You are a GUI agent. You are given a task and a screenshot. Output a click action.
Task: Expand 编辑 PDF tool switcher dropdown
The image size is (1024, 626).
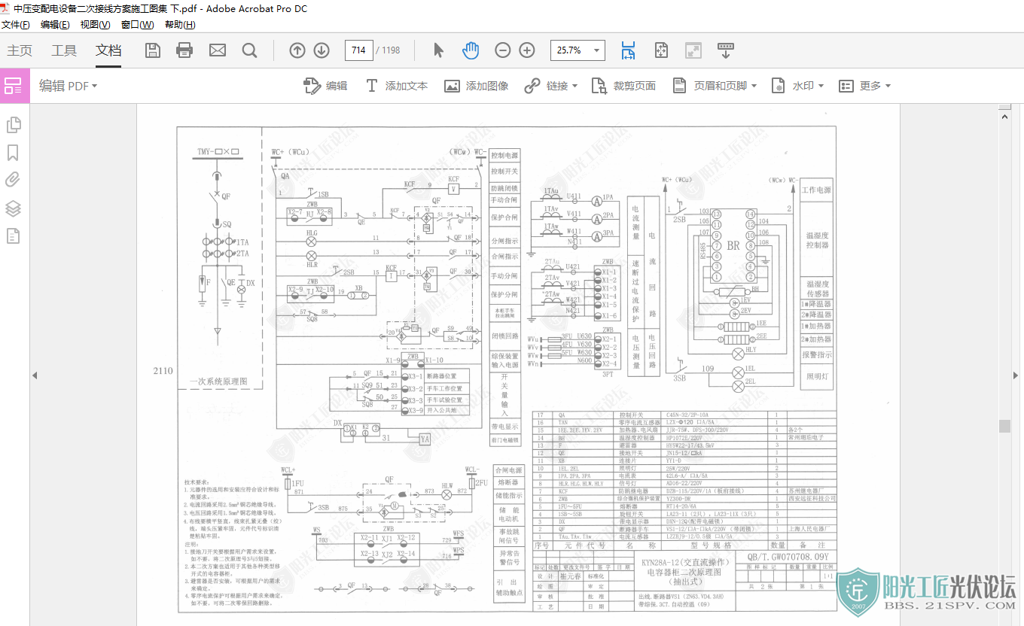[x=69, y=86]
